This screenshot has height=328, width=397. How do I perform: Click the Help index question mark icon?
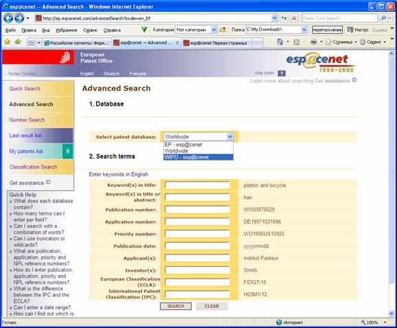[x=282, y=73]
